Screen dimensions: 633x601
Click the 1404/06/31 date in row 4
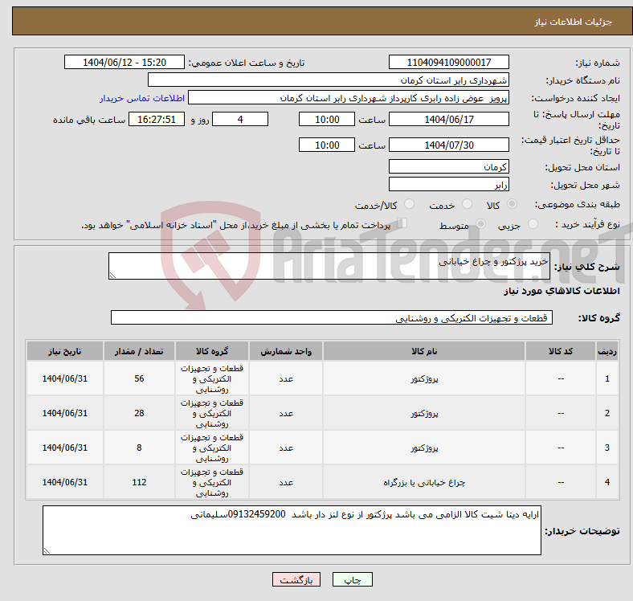pyautogui.click(x=65, y=482)
